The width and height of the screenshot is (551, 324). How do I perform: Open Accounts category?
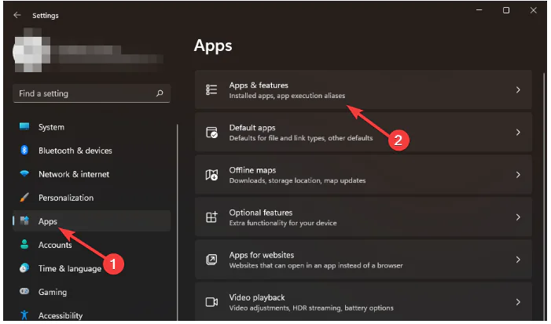click(92, 245)
